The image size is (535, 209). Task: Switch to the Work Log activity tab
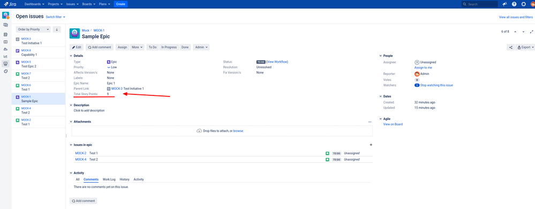point(109,180)
